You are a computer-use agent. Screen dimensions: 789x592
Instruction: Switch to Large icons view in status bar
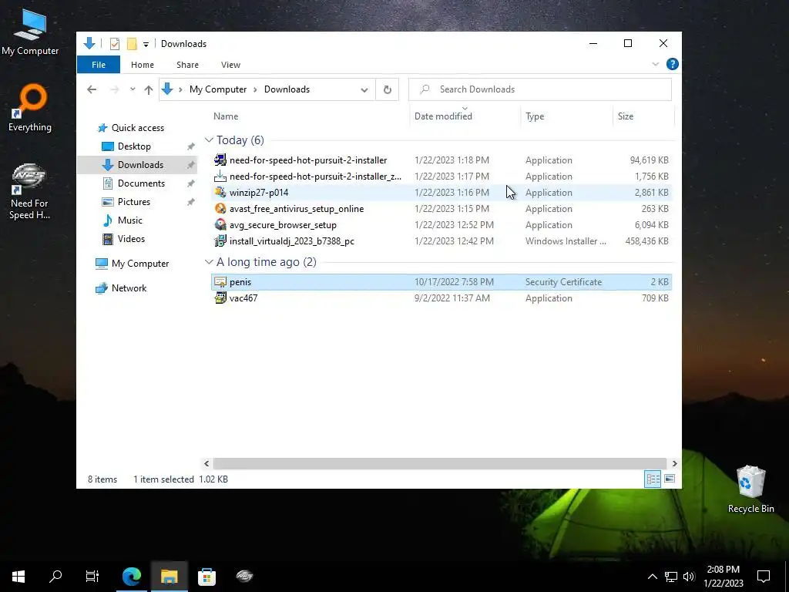pos(670,479)
